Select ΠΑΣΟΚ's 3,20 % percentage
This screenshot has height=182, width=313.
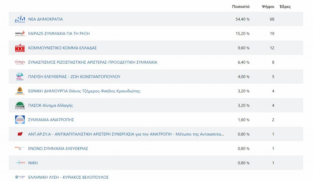click(244, 105)
